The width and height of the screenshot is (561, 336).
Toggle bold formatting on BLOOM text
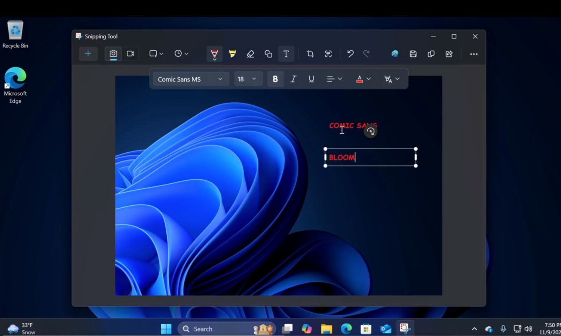click(275, 79)
